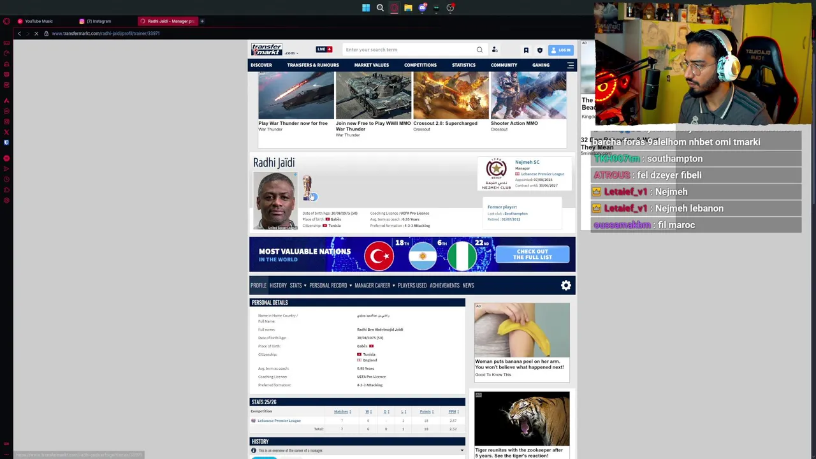816x459 pixels.
Task: Expand the Manager Career submenu
Action: click(394, 286)
